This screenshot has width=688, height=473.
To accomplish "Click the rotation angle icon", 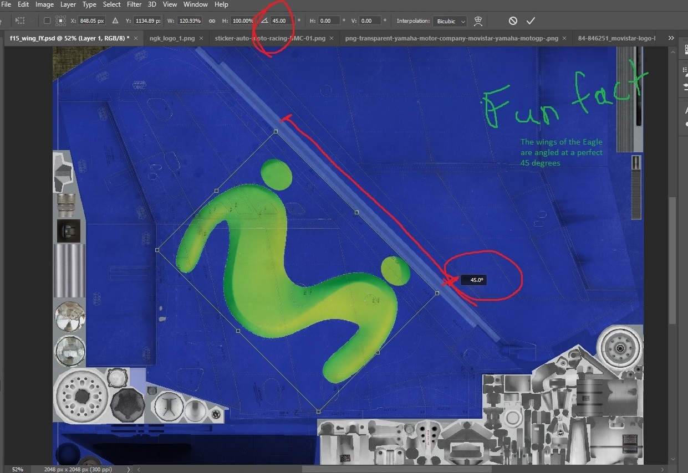I will coord(264,21).
